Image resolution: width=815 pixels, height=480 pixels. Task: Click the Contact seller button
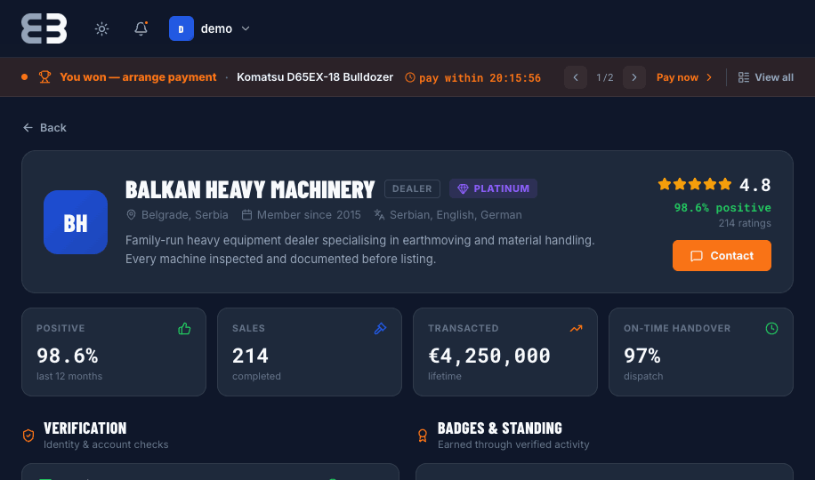722,256
